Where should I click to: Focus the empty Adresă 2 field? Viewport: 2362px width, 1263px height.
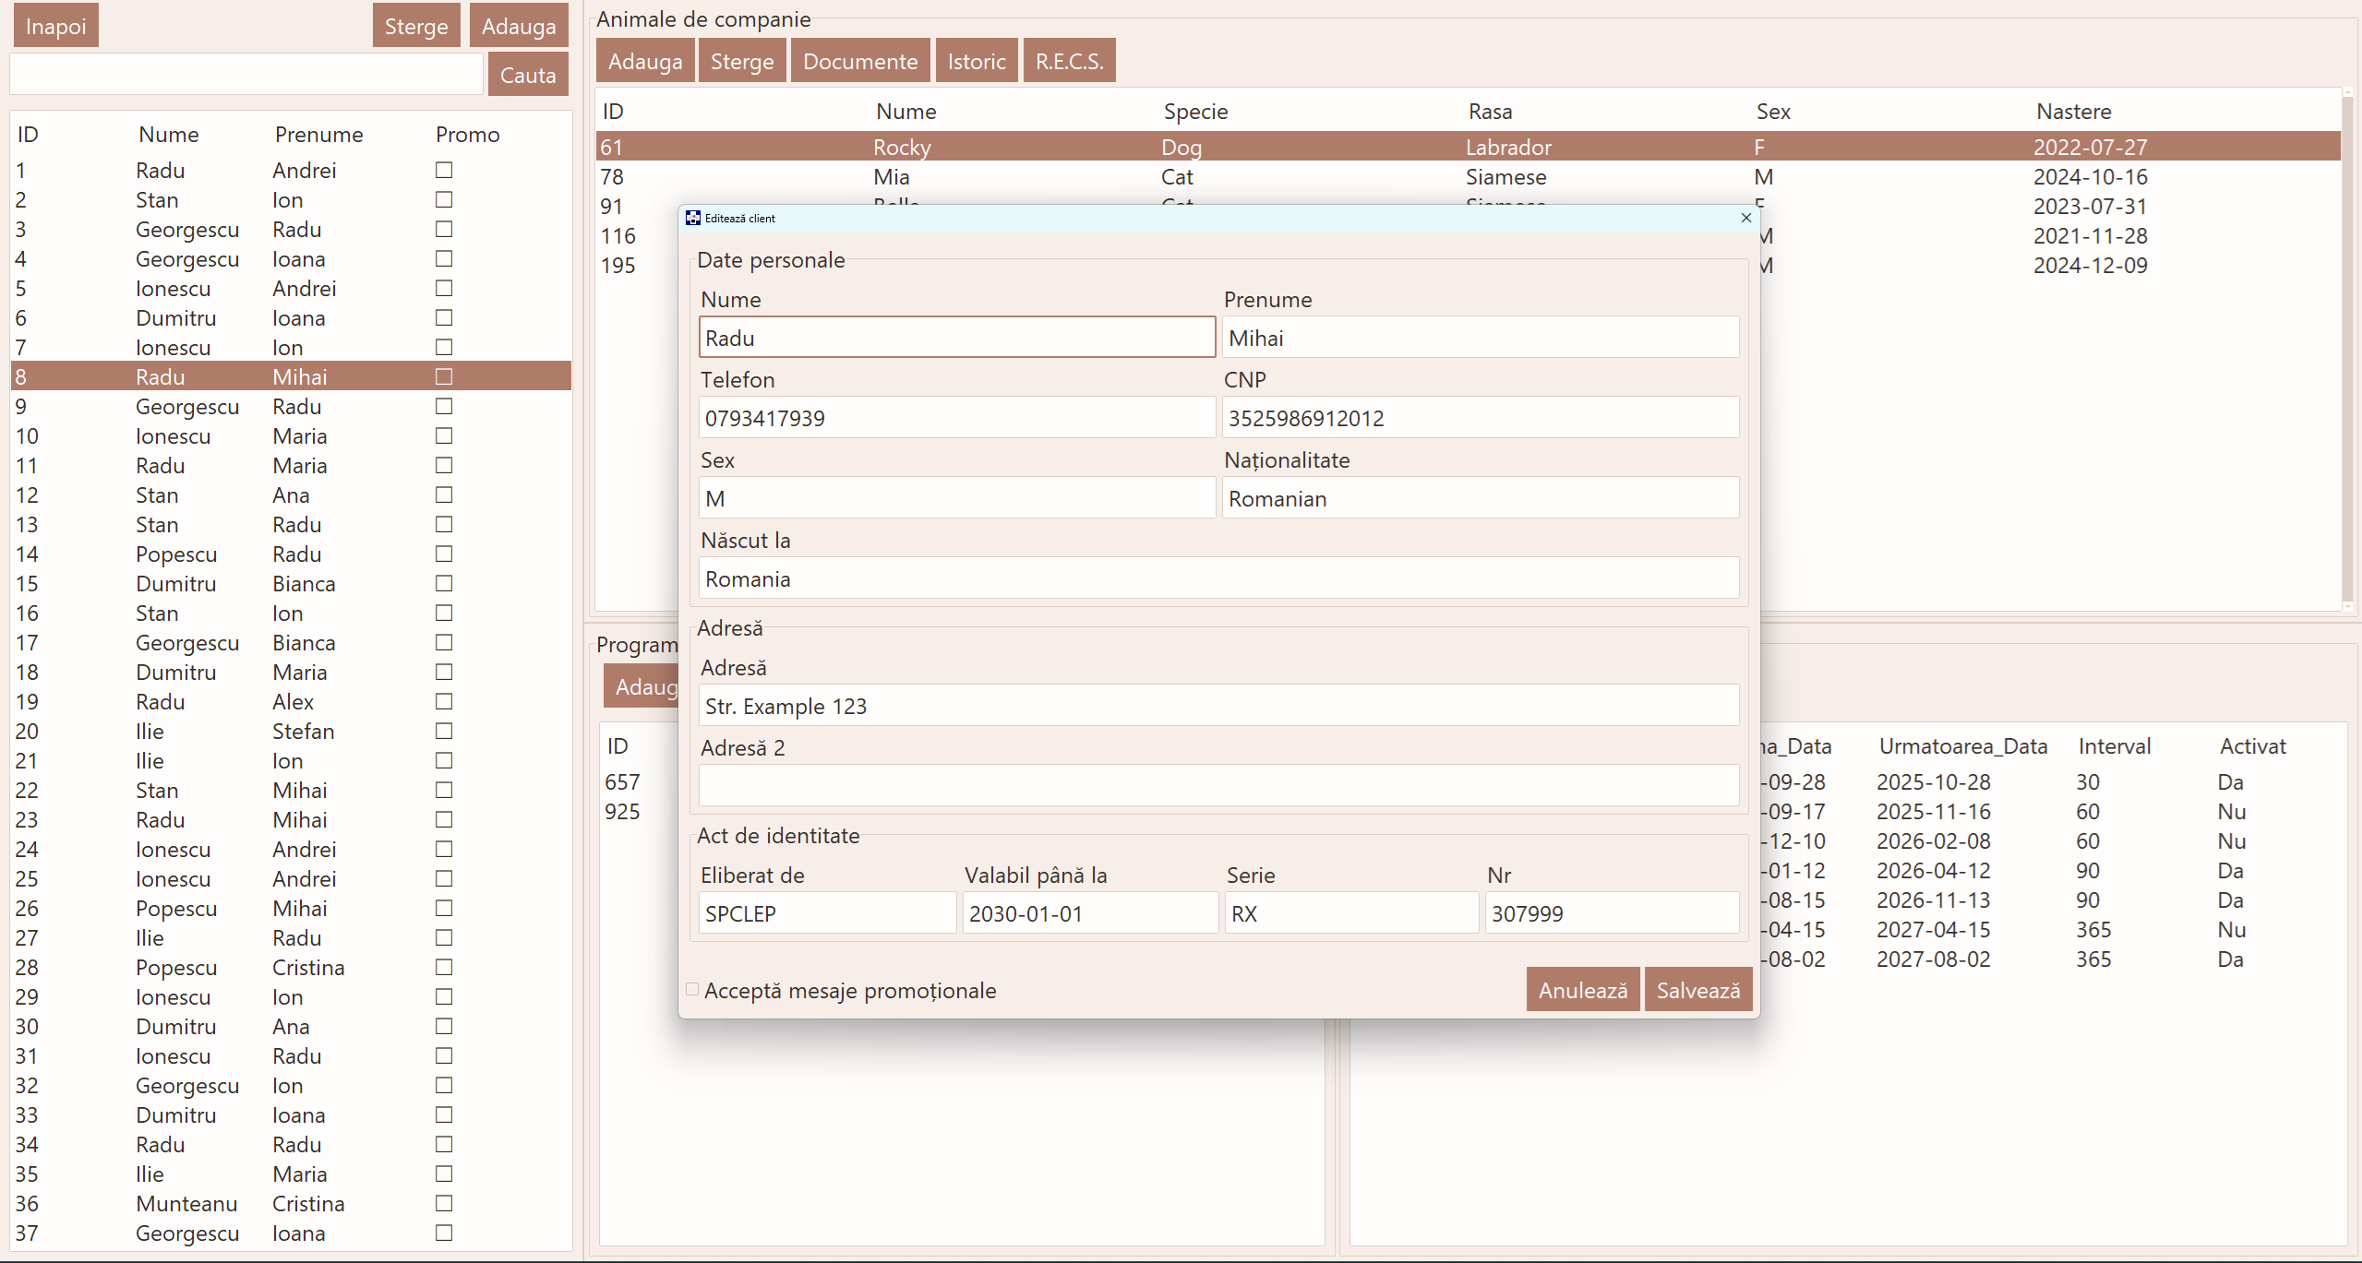(1218, 786)
